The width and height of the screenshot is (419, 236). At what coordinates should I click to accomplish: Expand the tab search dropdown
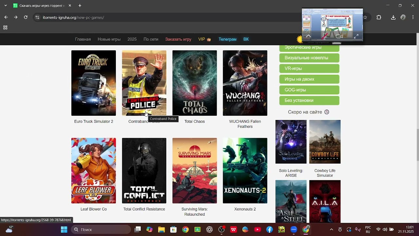[x=6, y=6]
